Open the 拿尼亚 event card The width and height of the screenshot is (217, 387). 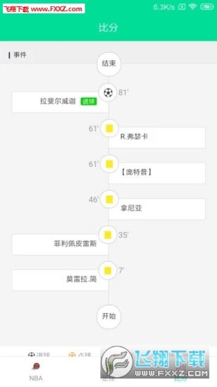coord(157,209)
